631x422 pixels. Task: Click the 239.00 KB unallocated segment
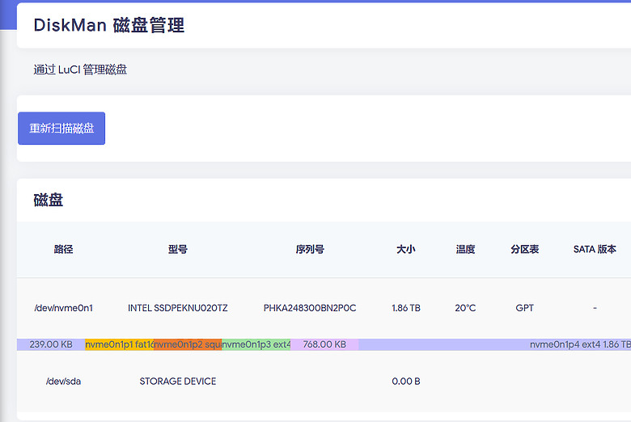[50, 344]
